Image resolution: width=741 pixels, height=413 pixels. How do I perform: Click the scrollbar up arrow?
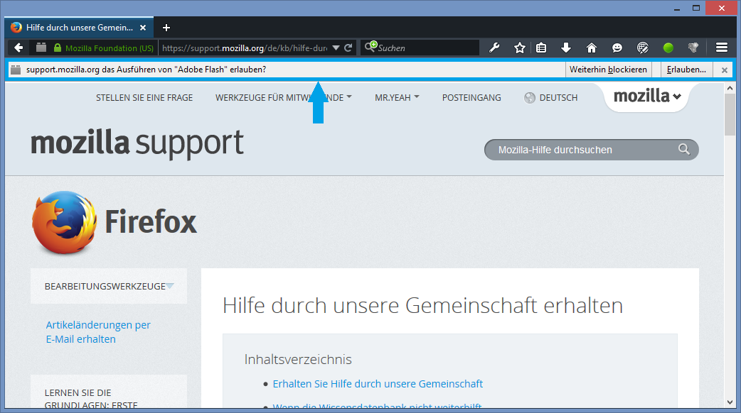tap(730, 88)
